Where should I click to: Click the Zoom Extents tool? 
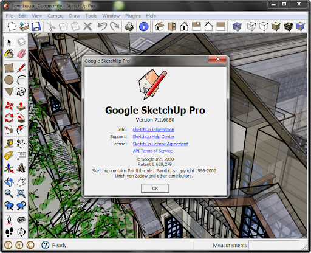21,194
